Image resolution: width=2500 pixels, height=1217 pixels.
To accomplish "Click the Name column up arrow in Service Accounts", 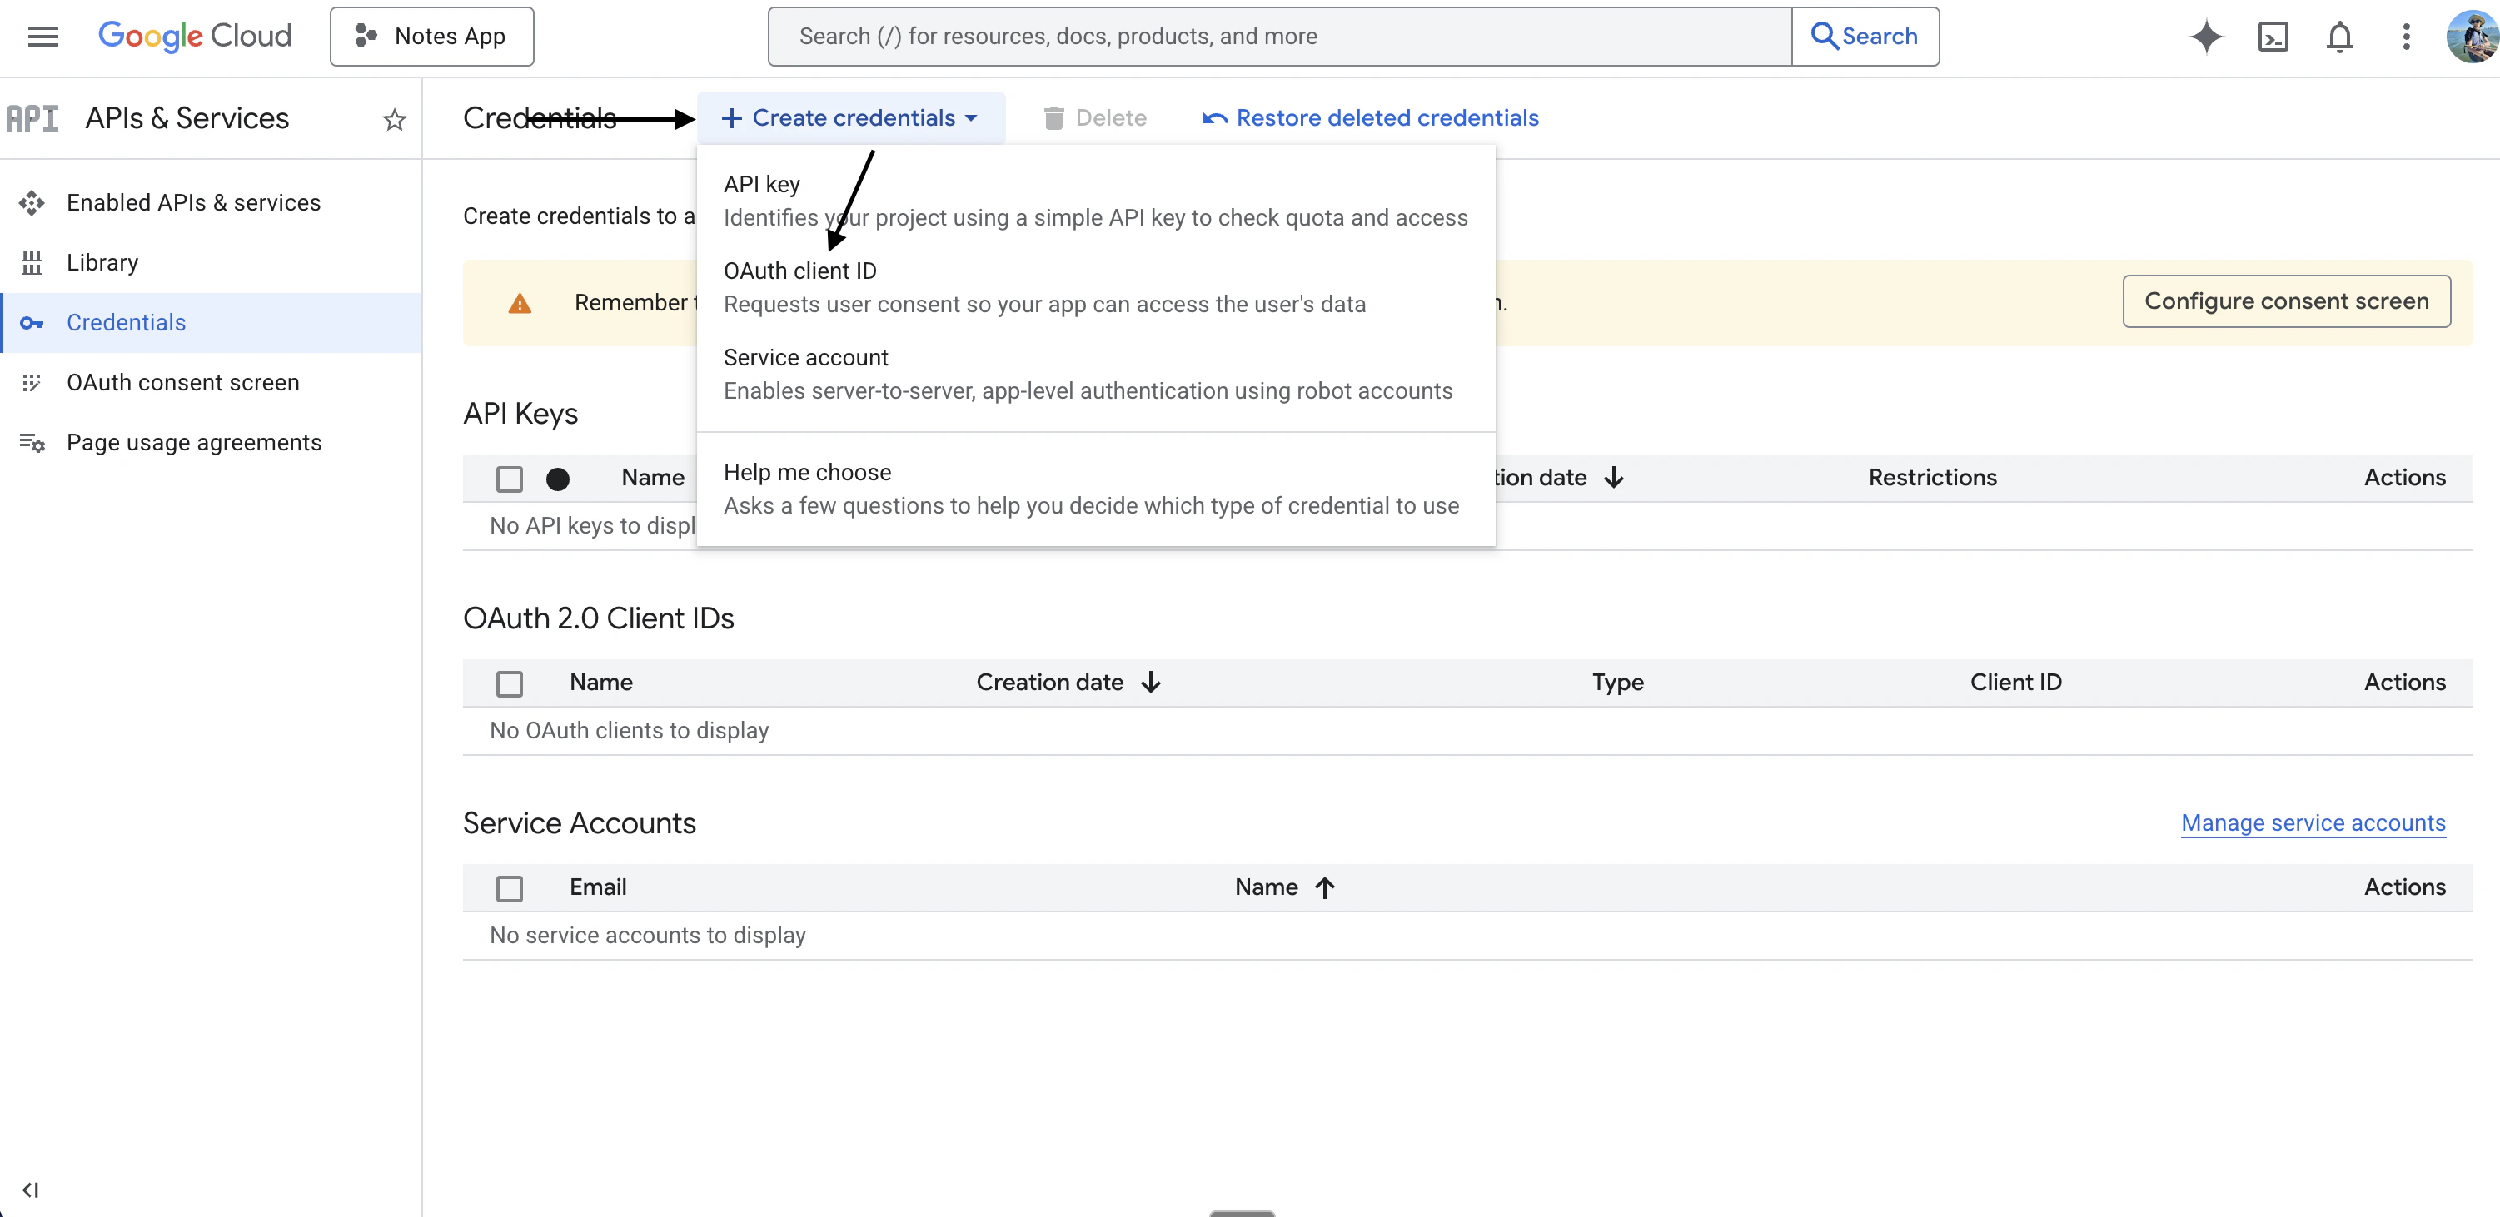I will coord(1325,887).
